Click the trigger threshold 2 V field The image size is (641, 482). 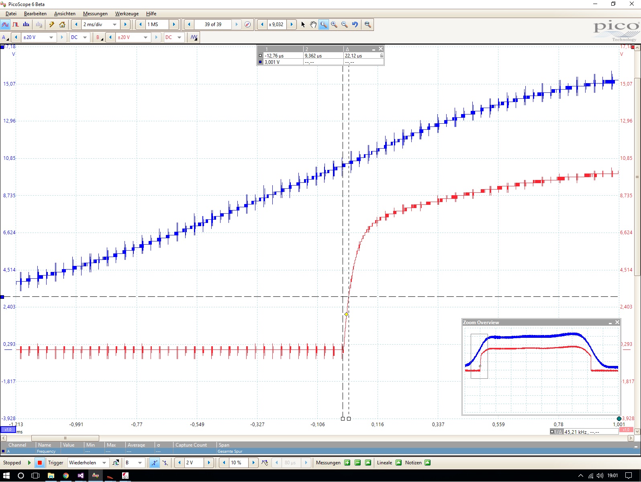pyautogui.click(x=194, y=463)
